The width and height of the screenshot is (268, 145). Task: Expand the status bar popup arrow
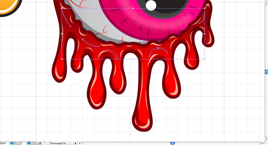(76, 143)
